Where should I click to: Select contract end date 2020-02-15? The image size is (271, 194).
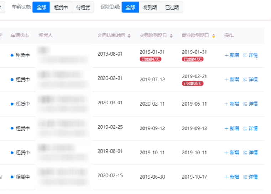coord(110,175)
